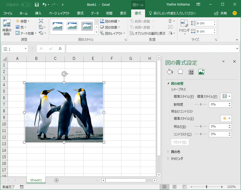Open the Fill & Line pane tab
241x190 pixels.
tap(170, 72)
